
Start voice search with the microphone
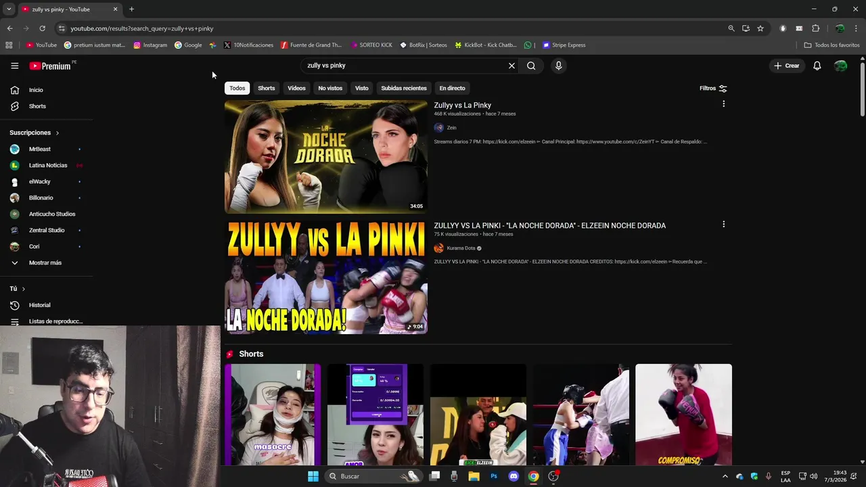point(558,66)
